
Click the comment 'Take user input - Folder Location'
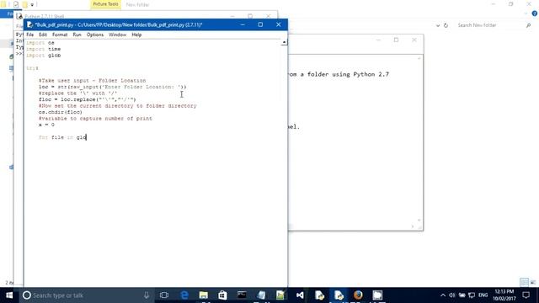[92, 81]
